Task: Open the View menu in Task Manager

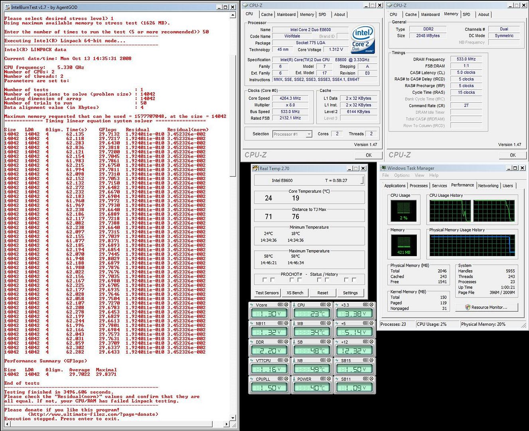Action: point(419,175)
